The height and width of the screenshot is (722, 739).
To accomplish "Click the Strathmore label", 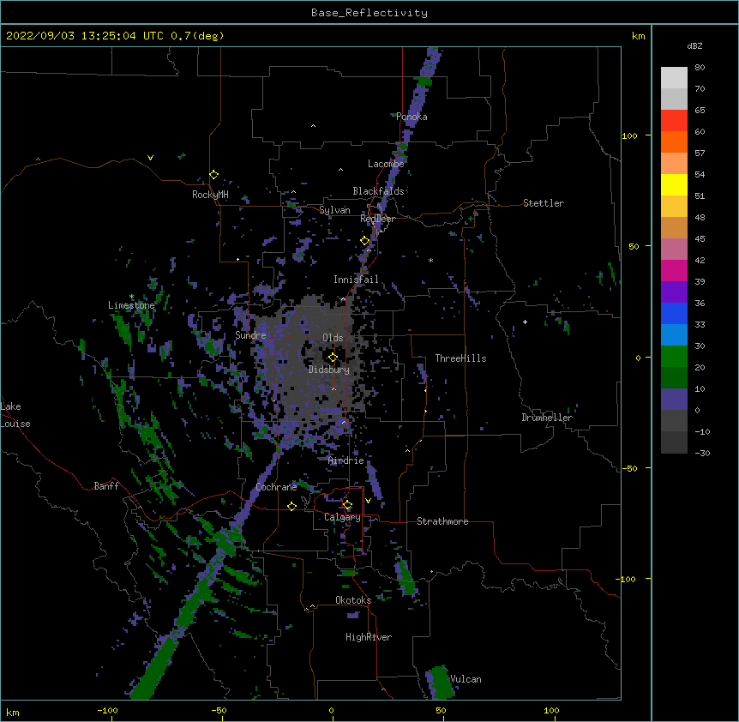I will point(442,521).
